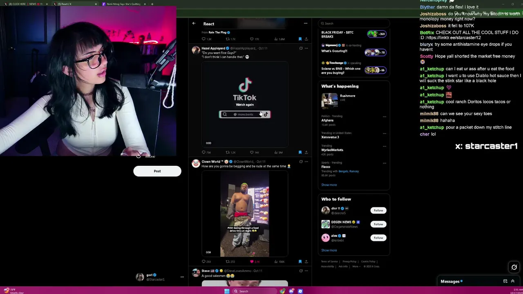Screen dimensions: 523x294
Task: Click the more.bants TikTok search bar
Action: tap(245, 114)
